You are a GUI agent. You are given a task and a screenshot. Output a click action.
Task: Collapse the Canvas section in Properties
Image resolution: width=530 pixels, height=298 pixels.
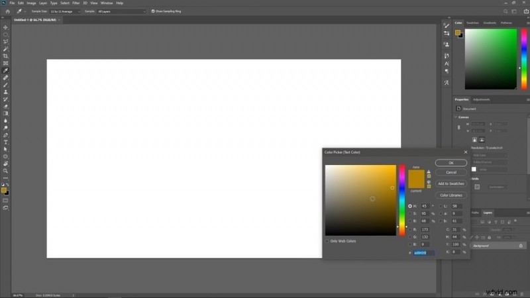point(457,117)
